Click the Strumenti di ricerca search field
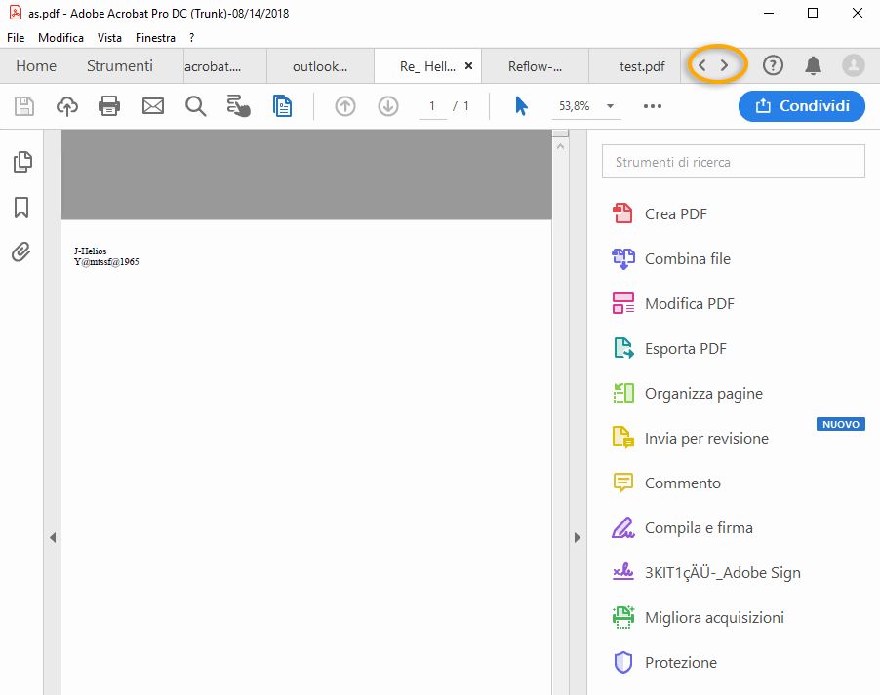Viewport: 880px width, 695px height. click(733, 161)
